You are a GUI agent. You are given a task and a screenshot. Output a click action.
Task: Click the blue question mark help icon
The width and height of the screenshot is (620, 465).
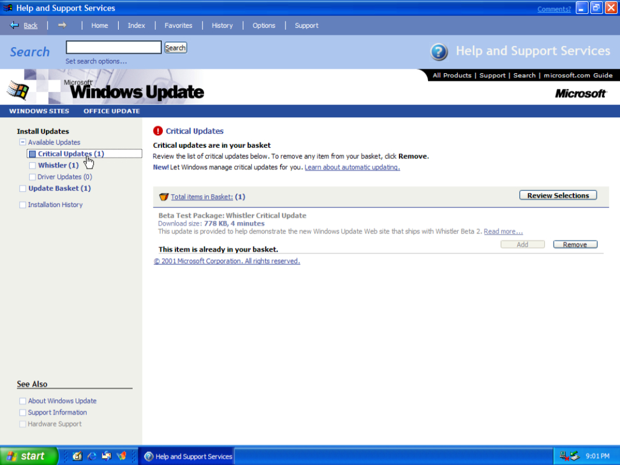(x=439, y=52)
